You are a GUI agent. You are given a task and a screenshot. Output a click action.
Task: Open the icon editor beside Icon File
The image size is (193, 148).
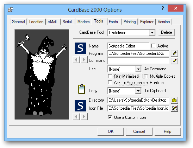click(x=174, y=108)
